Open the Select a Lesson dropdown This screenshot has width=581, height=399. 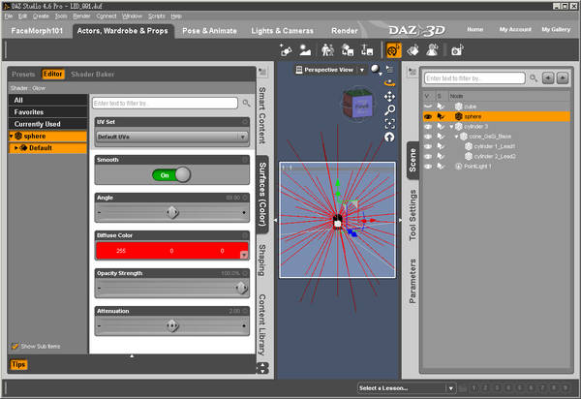click(x=407, y=388)
